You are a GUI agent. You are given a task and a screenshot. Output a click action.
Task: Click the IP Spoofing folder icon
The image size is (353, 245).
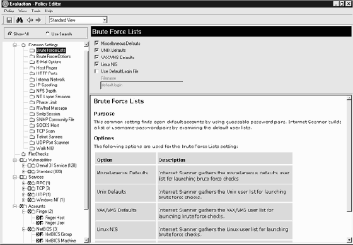coord(32,85)
